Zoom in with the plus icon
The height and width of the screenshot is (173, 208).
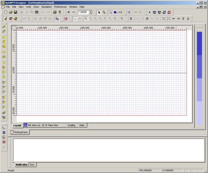click(x=69, y=12)
